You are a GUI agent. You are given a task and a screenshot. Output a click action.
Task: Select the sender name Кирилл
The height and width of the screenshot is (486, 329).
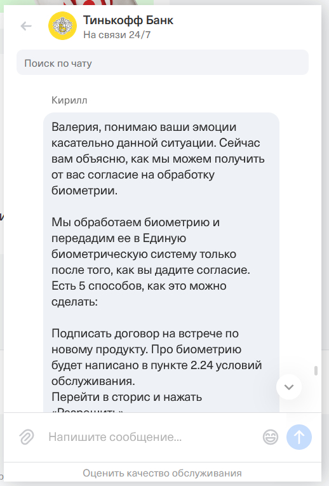[69, 100]
